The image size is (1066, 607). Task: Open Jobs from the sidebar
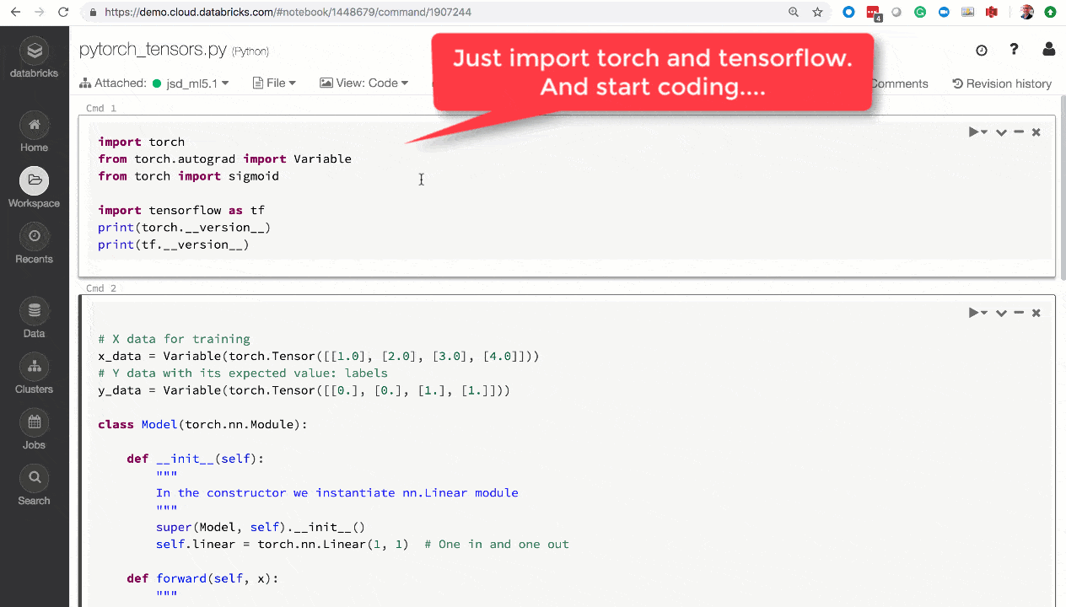pyautogui.click(x=34, y=430)
